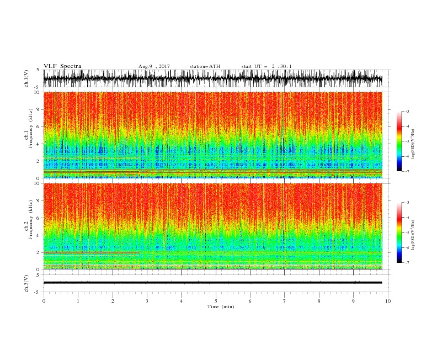Click time axis tick label "8"
The width and height of the screenshot is (437, 338).
(x=319, y=301)
